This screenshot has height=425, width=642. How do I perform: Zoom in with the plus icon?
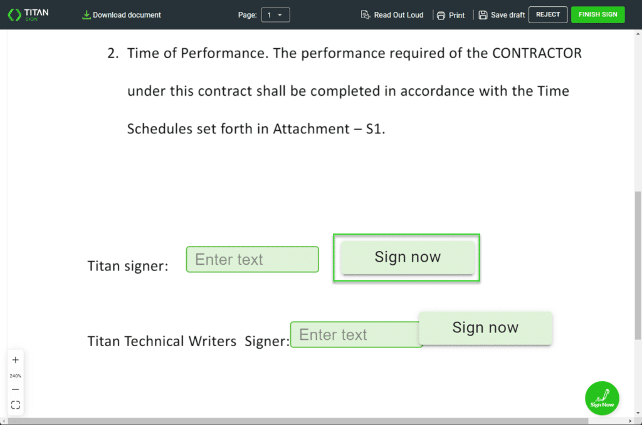pos(16,360)
